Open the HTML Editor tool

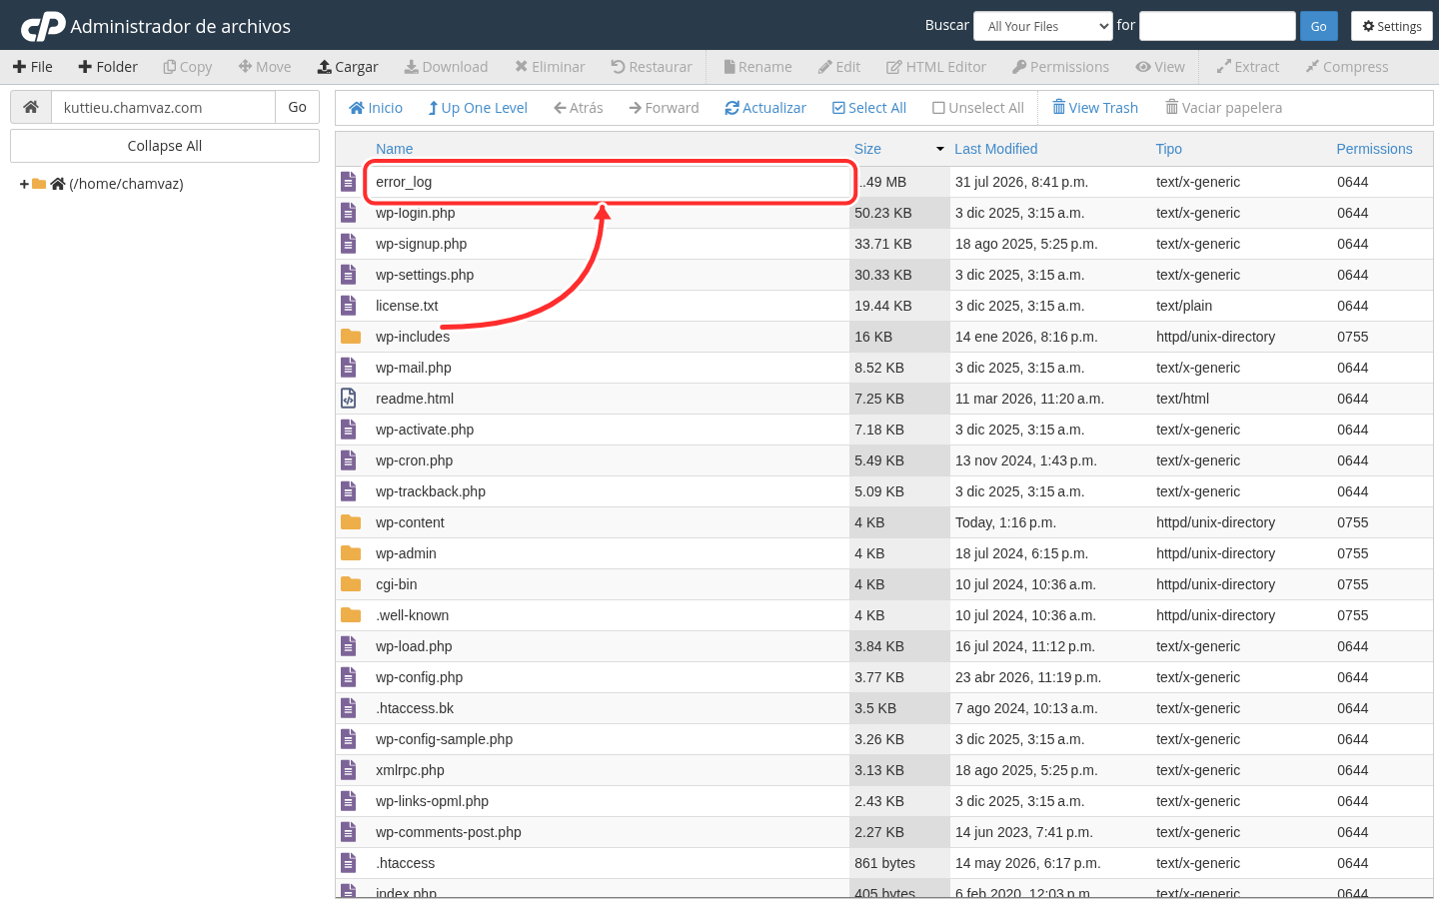936,67
